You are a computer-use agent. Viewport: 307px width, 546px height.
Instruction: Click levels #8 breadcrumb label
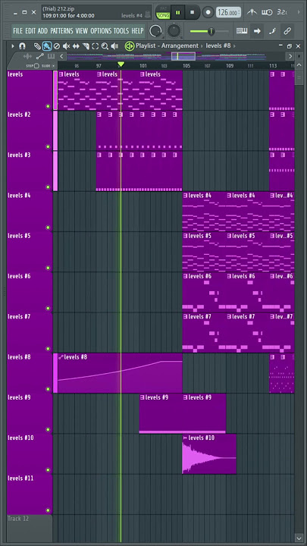pyautogui.click(x=218, y=46)
